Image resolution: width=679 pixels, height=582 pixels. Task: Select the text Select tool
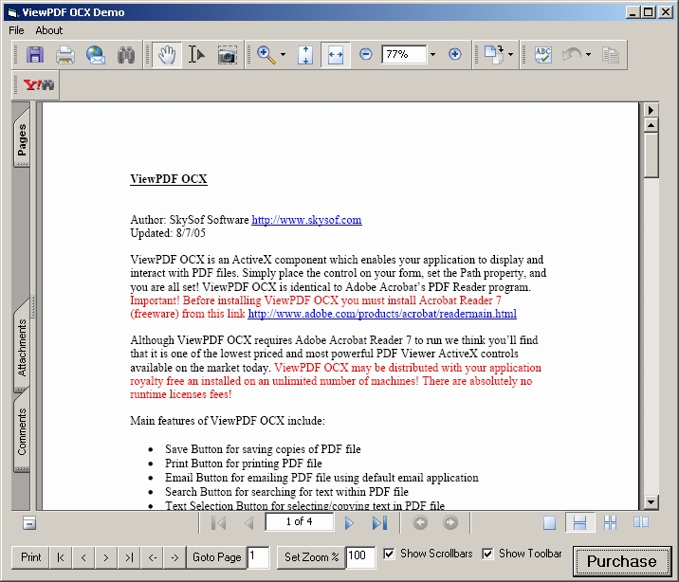pyautogui.click(x=196, y=55)
